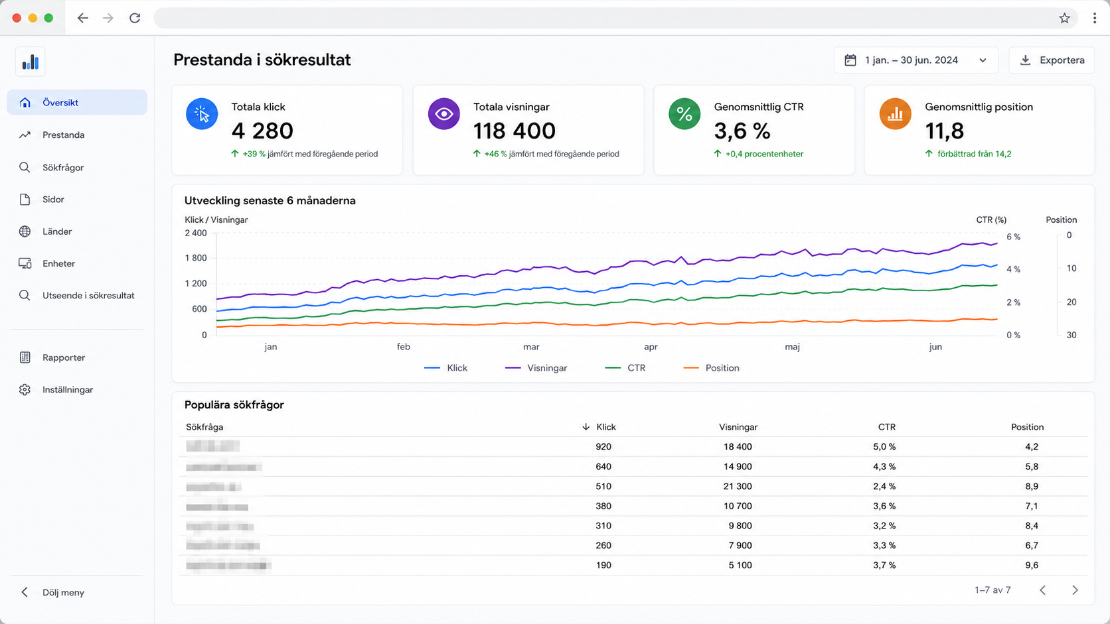
Task: Open the Enheter menu item
Action: pos(77,263)
